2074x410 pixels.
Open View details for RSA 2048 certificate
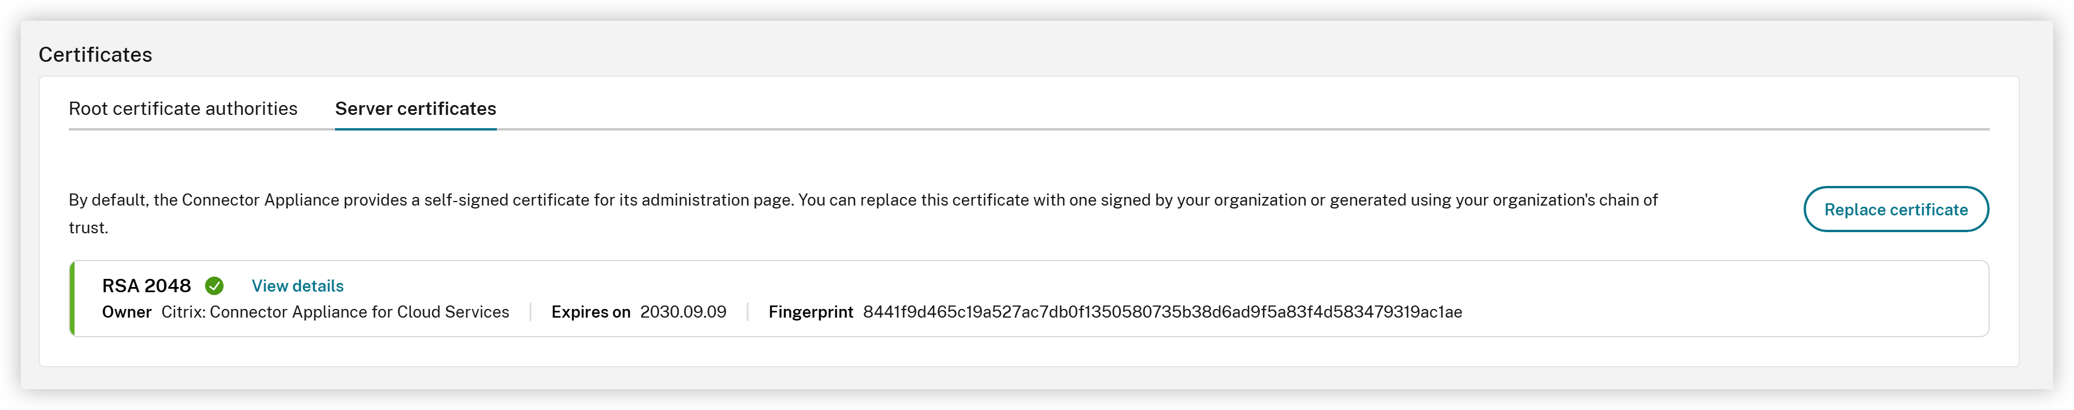coord(297,285)
